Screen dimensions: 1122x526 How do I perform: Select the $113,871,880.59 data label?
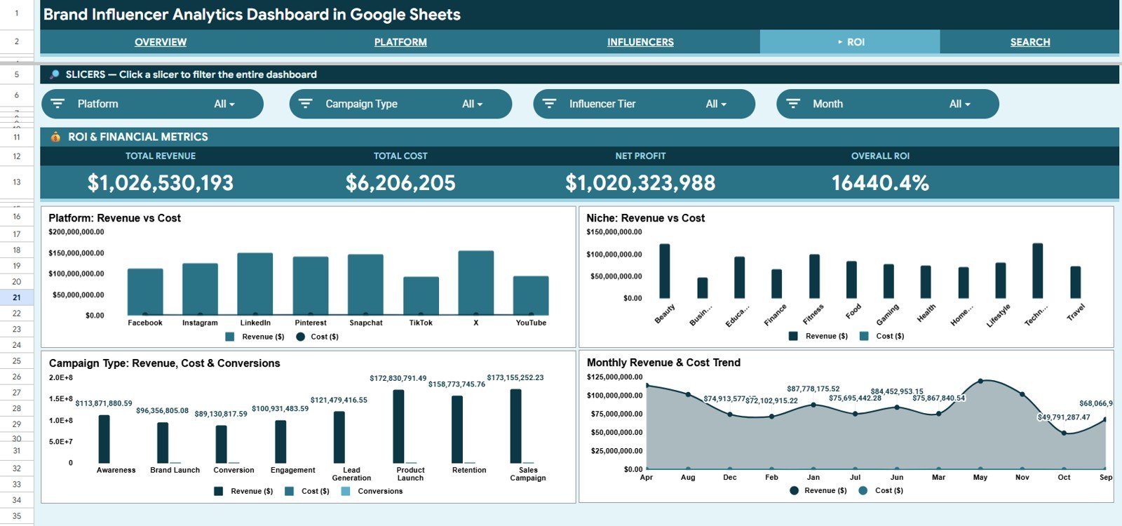[x=104, y=403]
